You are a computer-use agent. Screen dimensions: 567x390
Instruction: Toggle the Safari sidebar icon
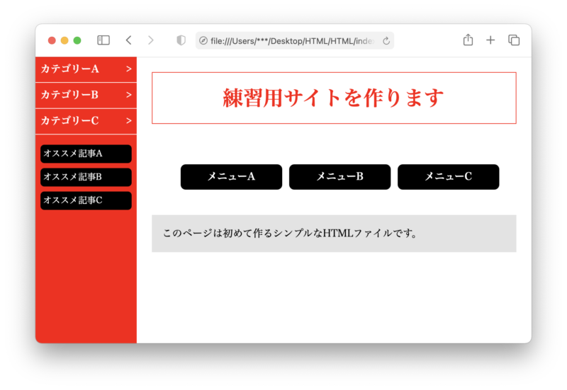point(103,40)
